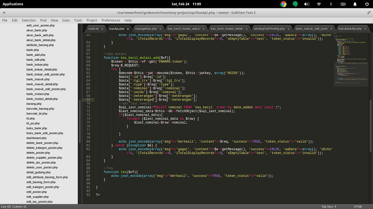This screenshot has width=373, height=209.
Task: Open the Bluetooth indicator
Action: click(331, 4)
